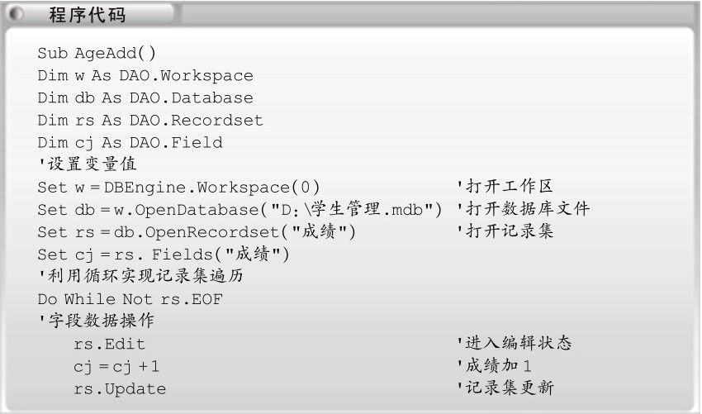The image size is (702, 414).
Task: Click the Sub AgeAdd() line
Action: 97,54
